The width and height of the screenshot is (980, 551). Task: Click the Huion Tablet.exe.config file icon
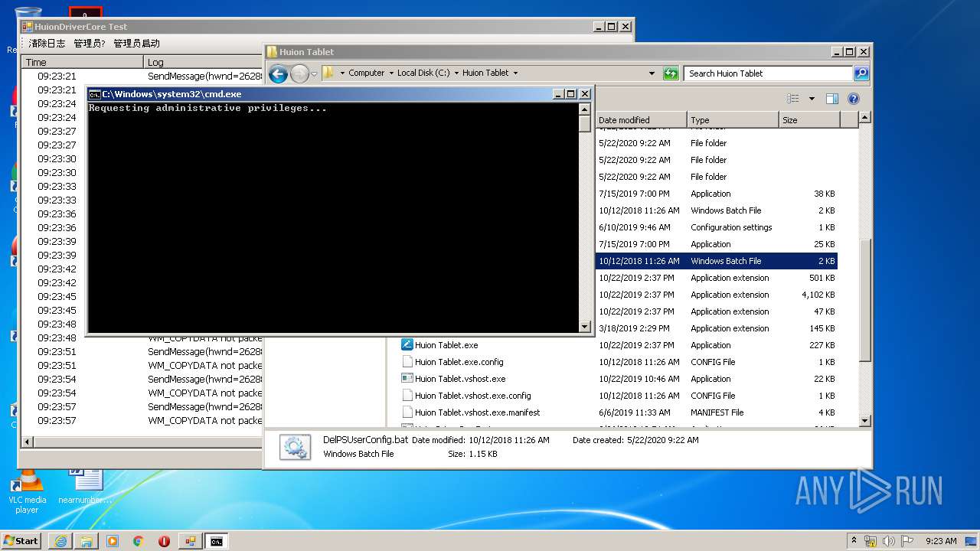[x=407, y=362]
